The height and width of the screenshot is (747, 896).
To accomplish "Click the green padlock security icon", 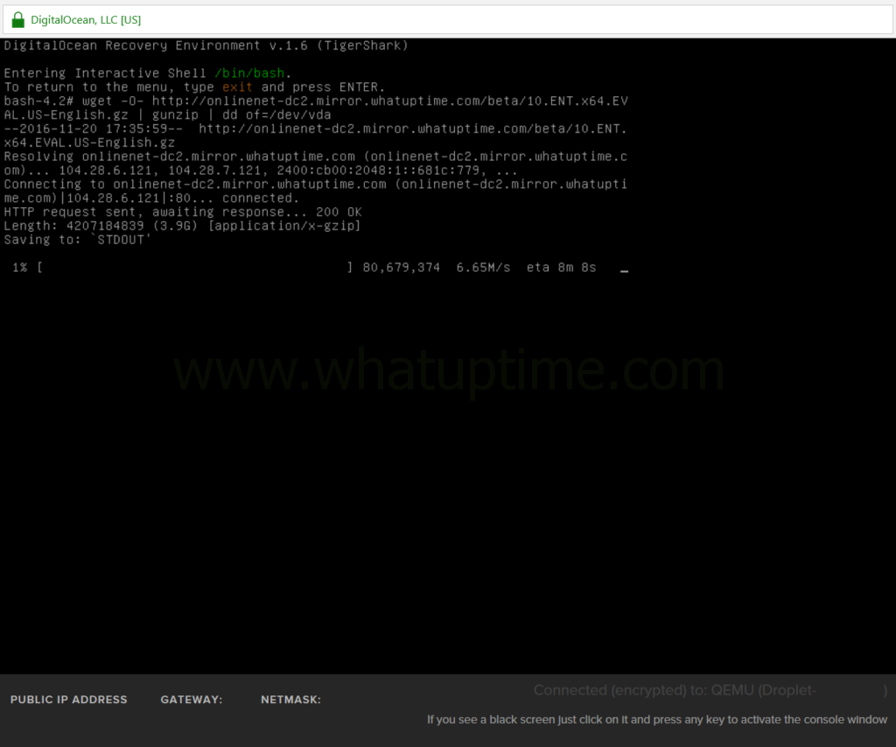I will (18, 20).
